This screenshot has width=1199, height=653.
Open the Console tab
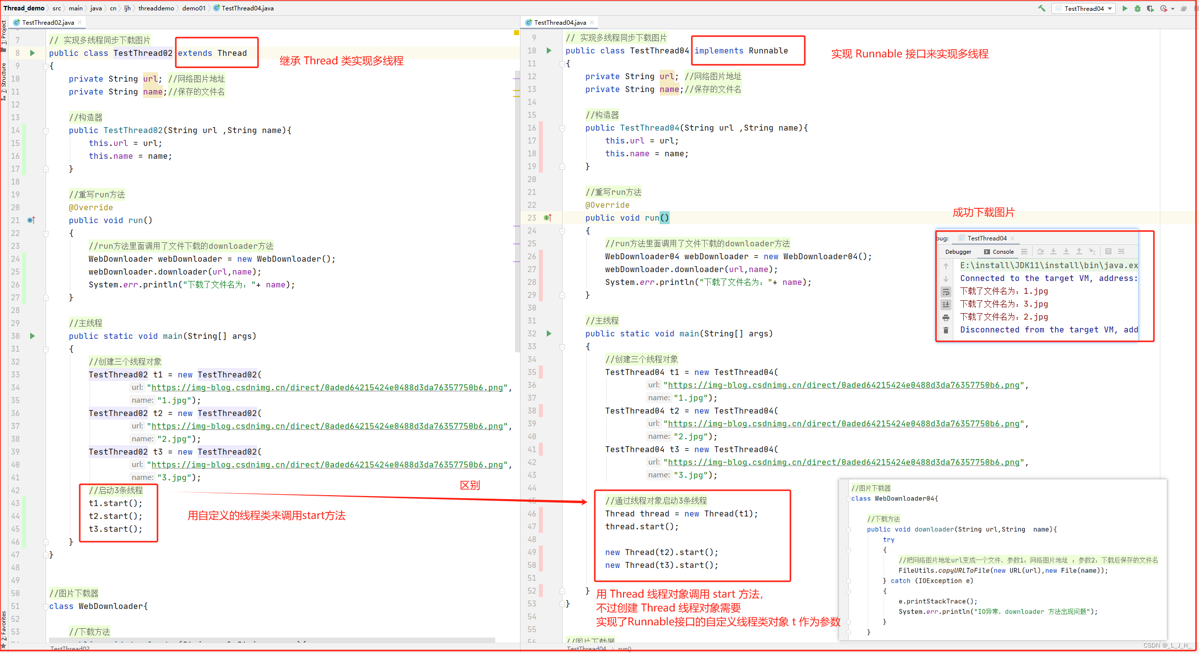(x=999, y=252)
